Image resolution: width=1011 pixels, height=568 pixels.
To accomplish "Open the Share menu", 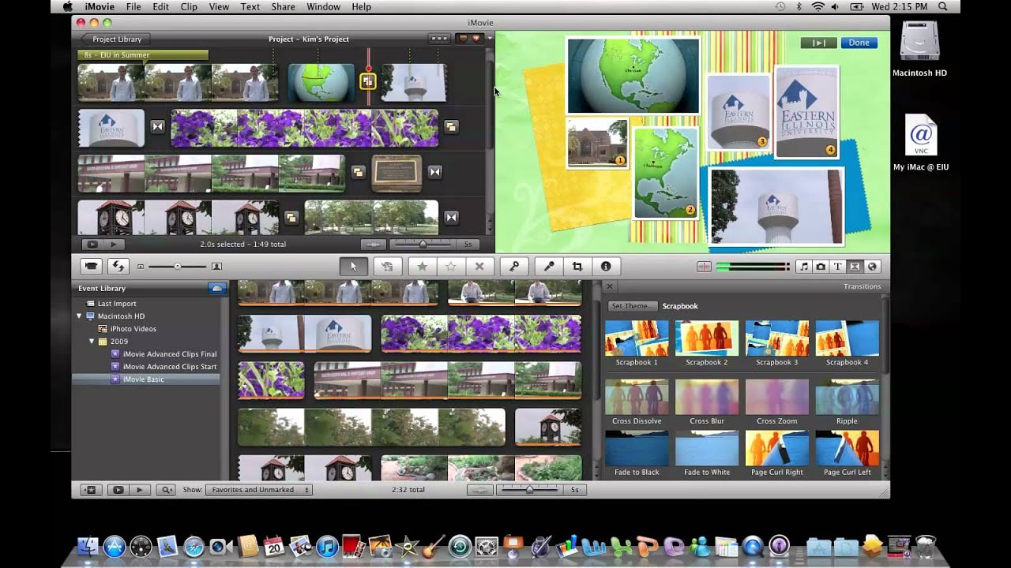I will coord(283,6).
